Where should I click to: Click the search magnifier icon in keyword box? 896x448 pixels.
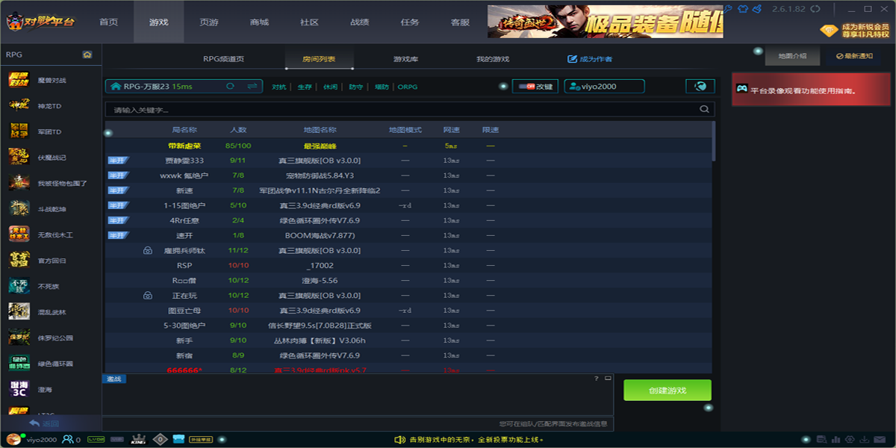click(703, 110)
